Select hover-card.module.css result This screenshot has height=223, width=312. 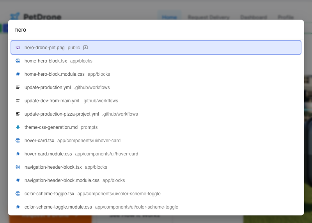[x=48, y=154]
